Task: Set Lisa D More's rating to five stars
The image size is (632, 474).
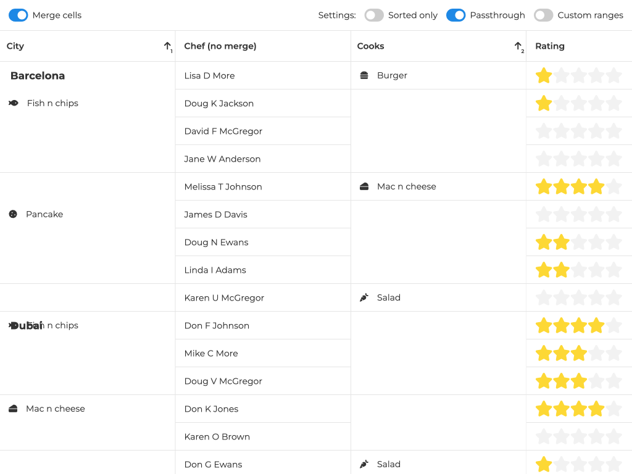Action: coord(613,75)
